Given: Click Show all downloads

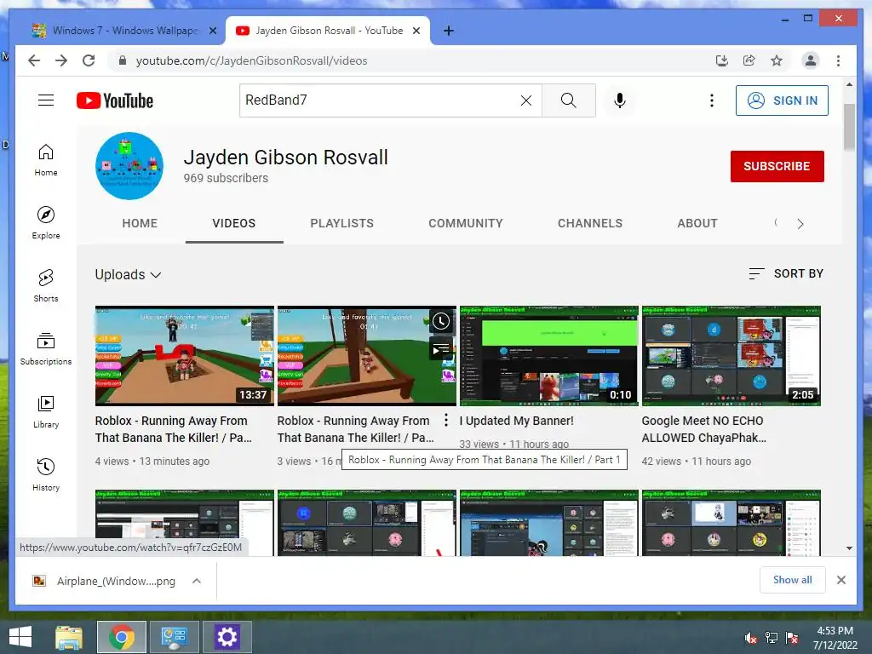Looking at the screenshot, I should (793, 580).
